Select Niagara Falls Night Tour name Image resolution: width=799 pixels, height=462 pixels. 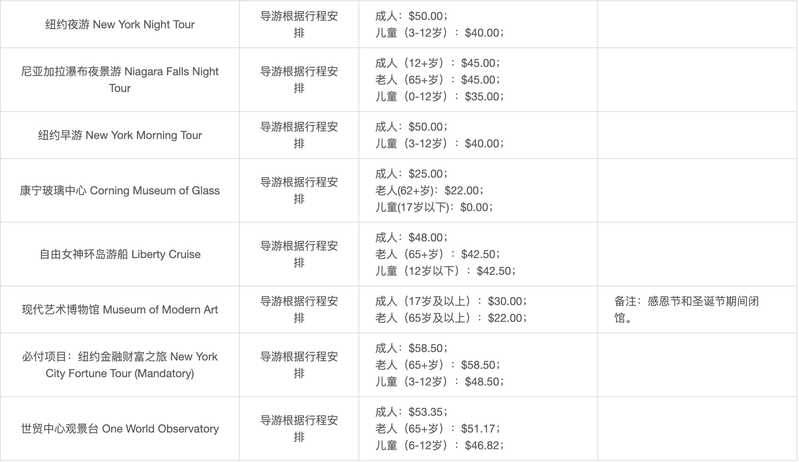coord(120,80)
